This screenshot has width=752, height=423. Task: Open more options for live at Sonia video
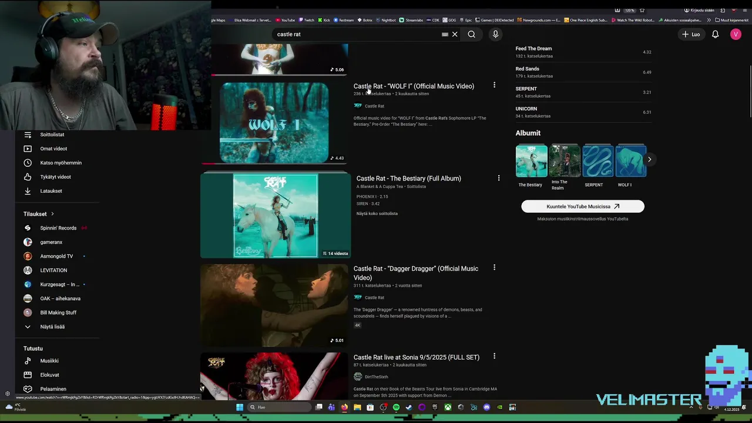(494, 356)
